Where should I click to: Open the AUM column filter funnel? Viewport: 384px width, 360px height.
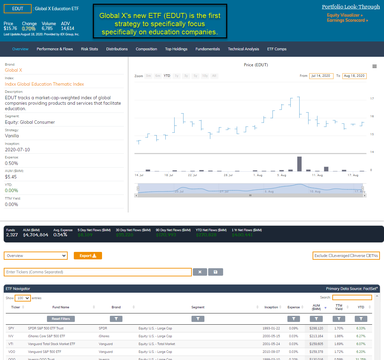pyautogui.click(x=316, y=319)
